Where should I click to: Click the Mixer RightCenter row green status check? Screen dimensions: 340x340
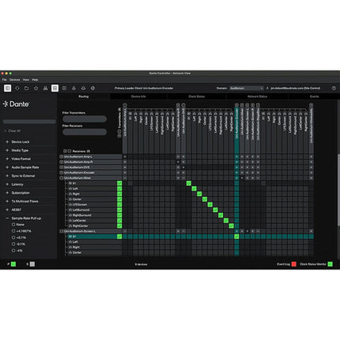(x=119, y=226)
